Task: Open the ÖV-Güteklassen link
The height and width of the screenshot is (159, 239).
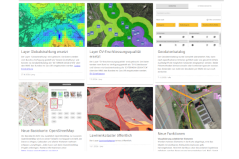Action: (x=97, y=74)
